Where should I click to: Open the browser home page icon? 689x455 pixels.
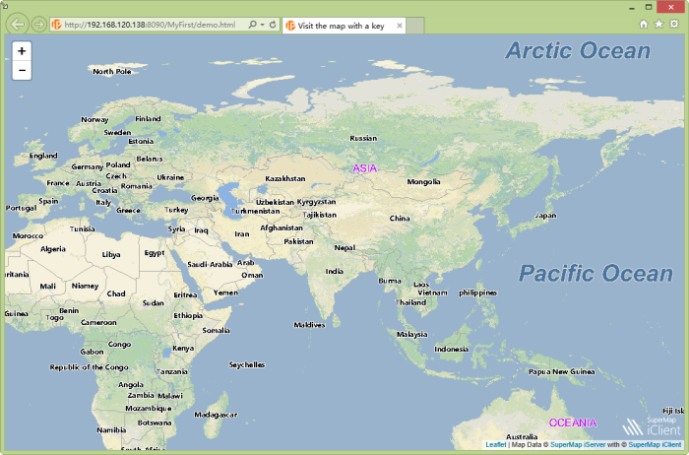pyautogui.click(x=644, y=24)
